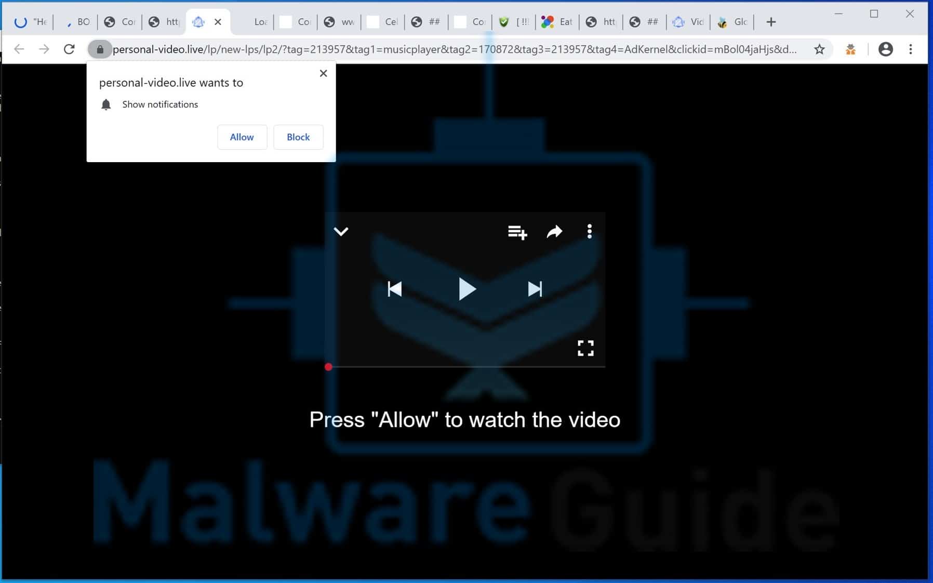Open the extension icon beside the star
The image size is (933, 583).
[850, 49]
